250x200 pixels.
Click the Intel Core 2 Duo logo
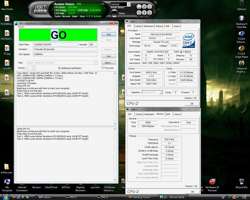coord(188,40)
